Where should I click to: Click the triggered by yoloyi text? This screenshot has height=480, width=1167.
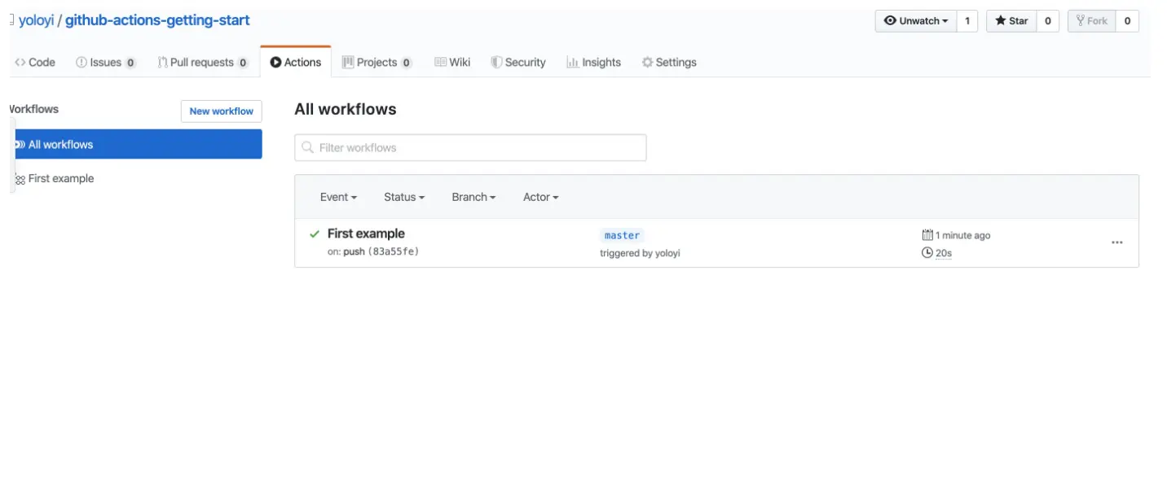(640, 253)
